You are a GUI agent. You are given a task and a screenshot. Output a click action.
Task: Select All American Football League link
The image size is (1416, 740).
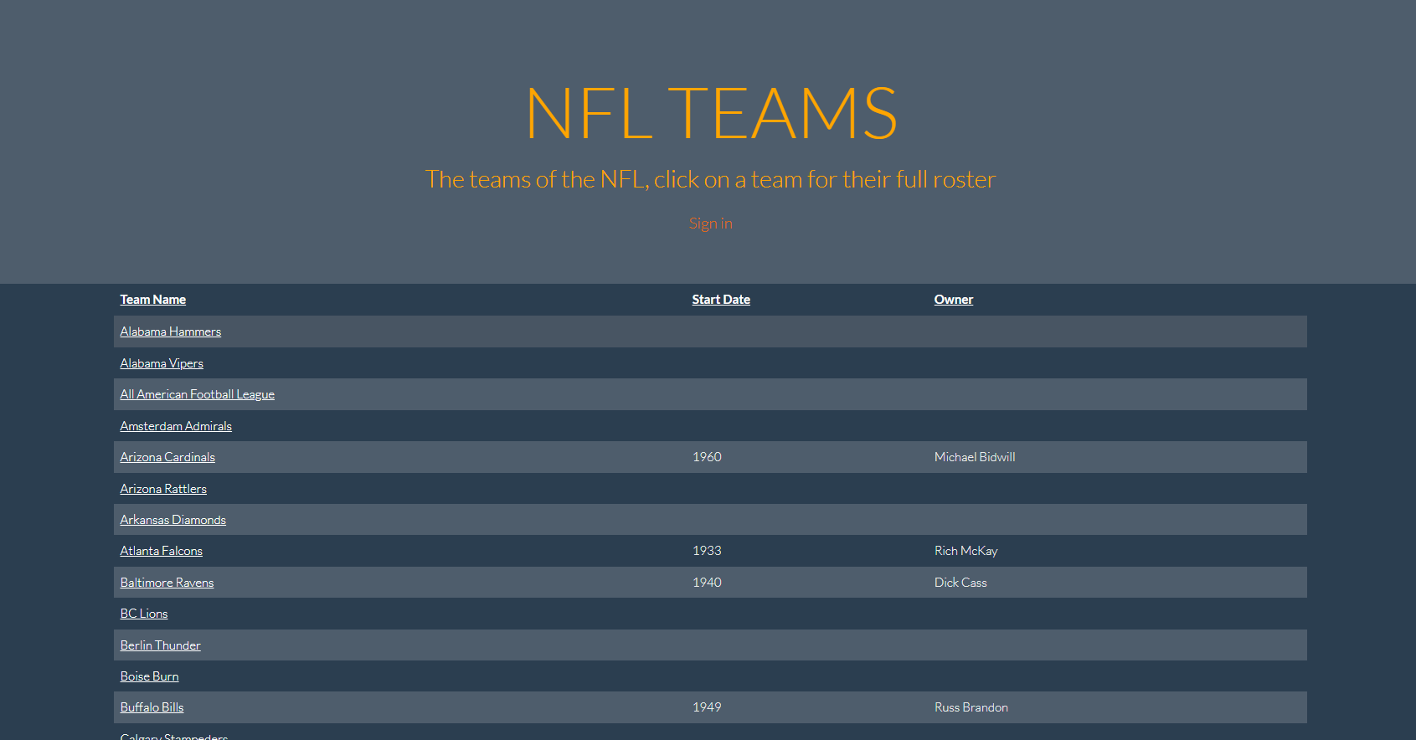pos(197,394)
